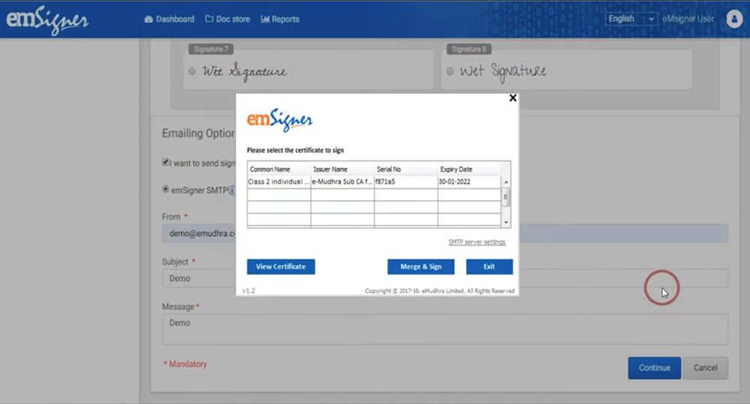Viewport: 750px width, 404px height.
Task: Click the emSigner logo in header
Action: tap(47, 20)
